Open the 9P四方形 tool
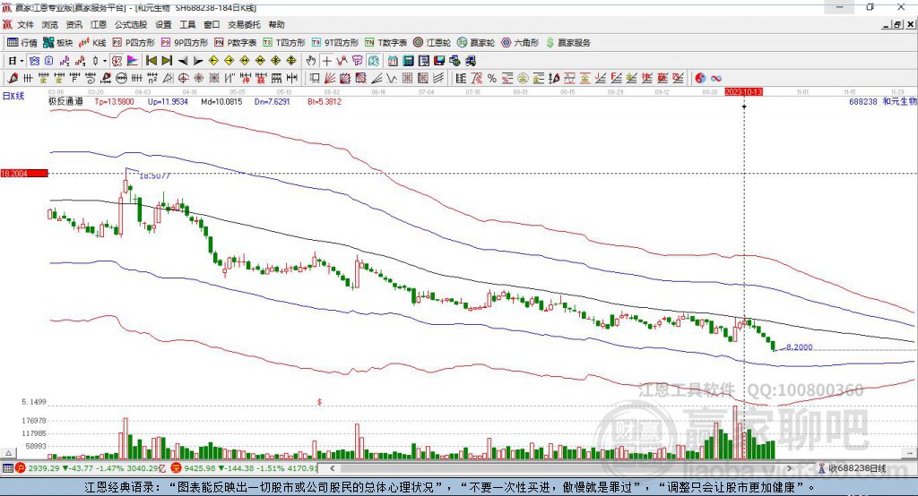This screenshot has height=496, width=918. tap(185, 43)
